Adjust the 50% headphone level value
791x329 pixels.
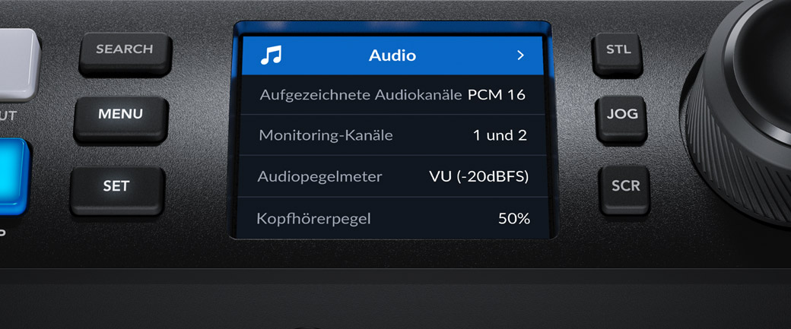(x=514, y=218)
